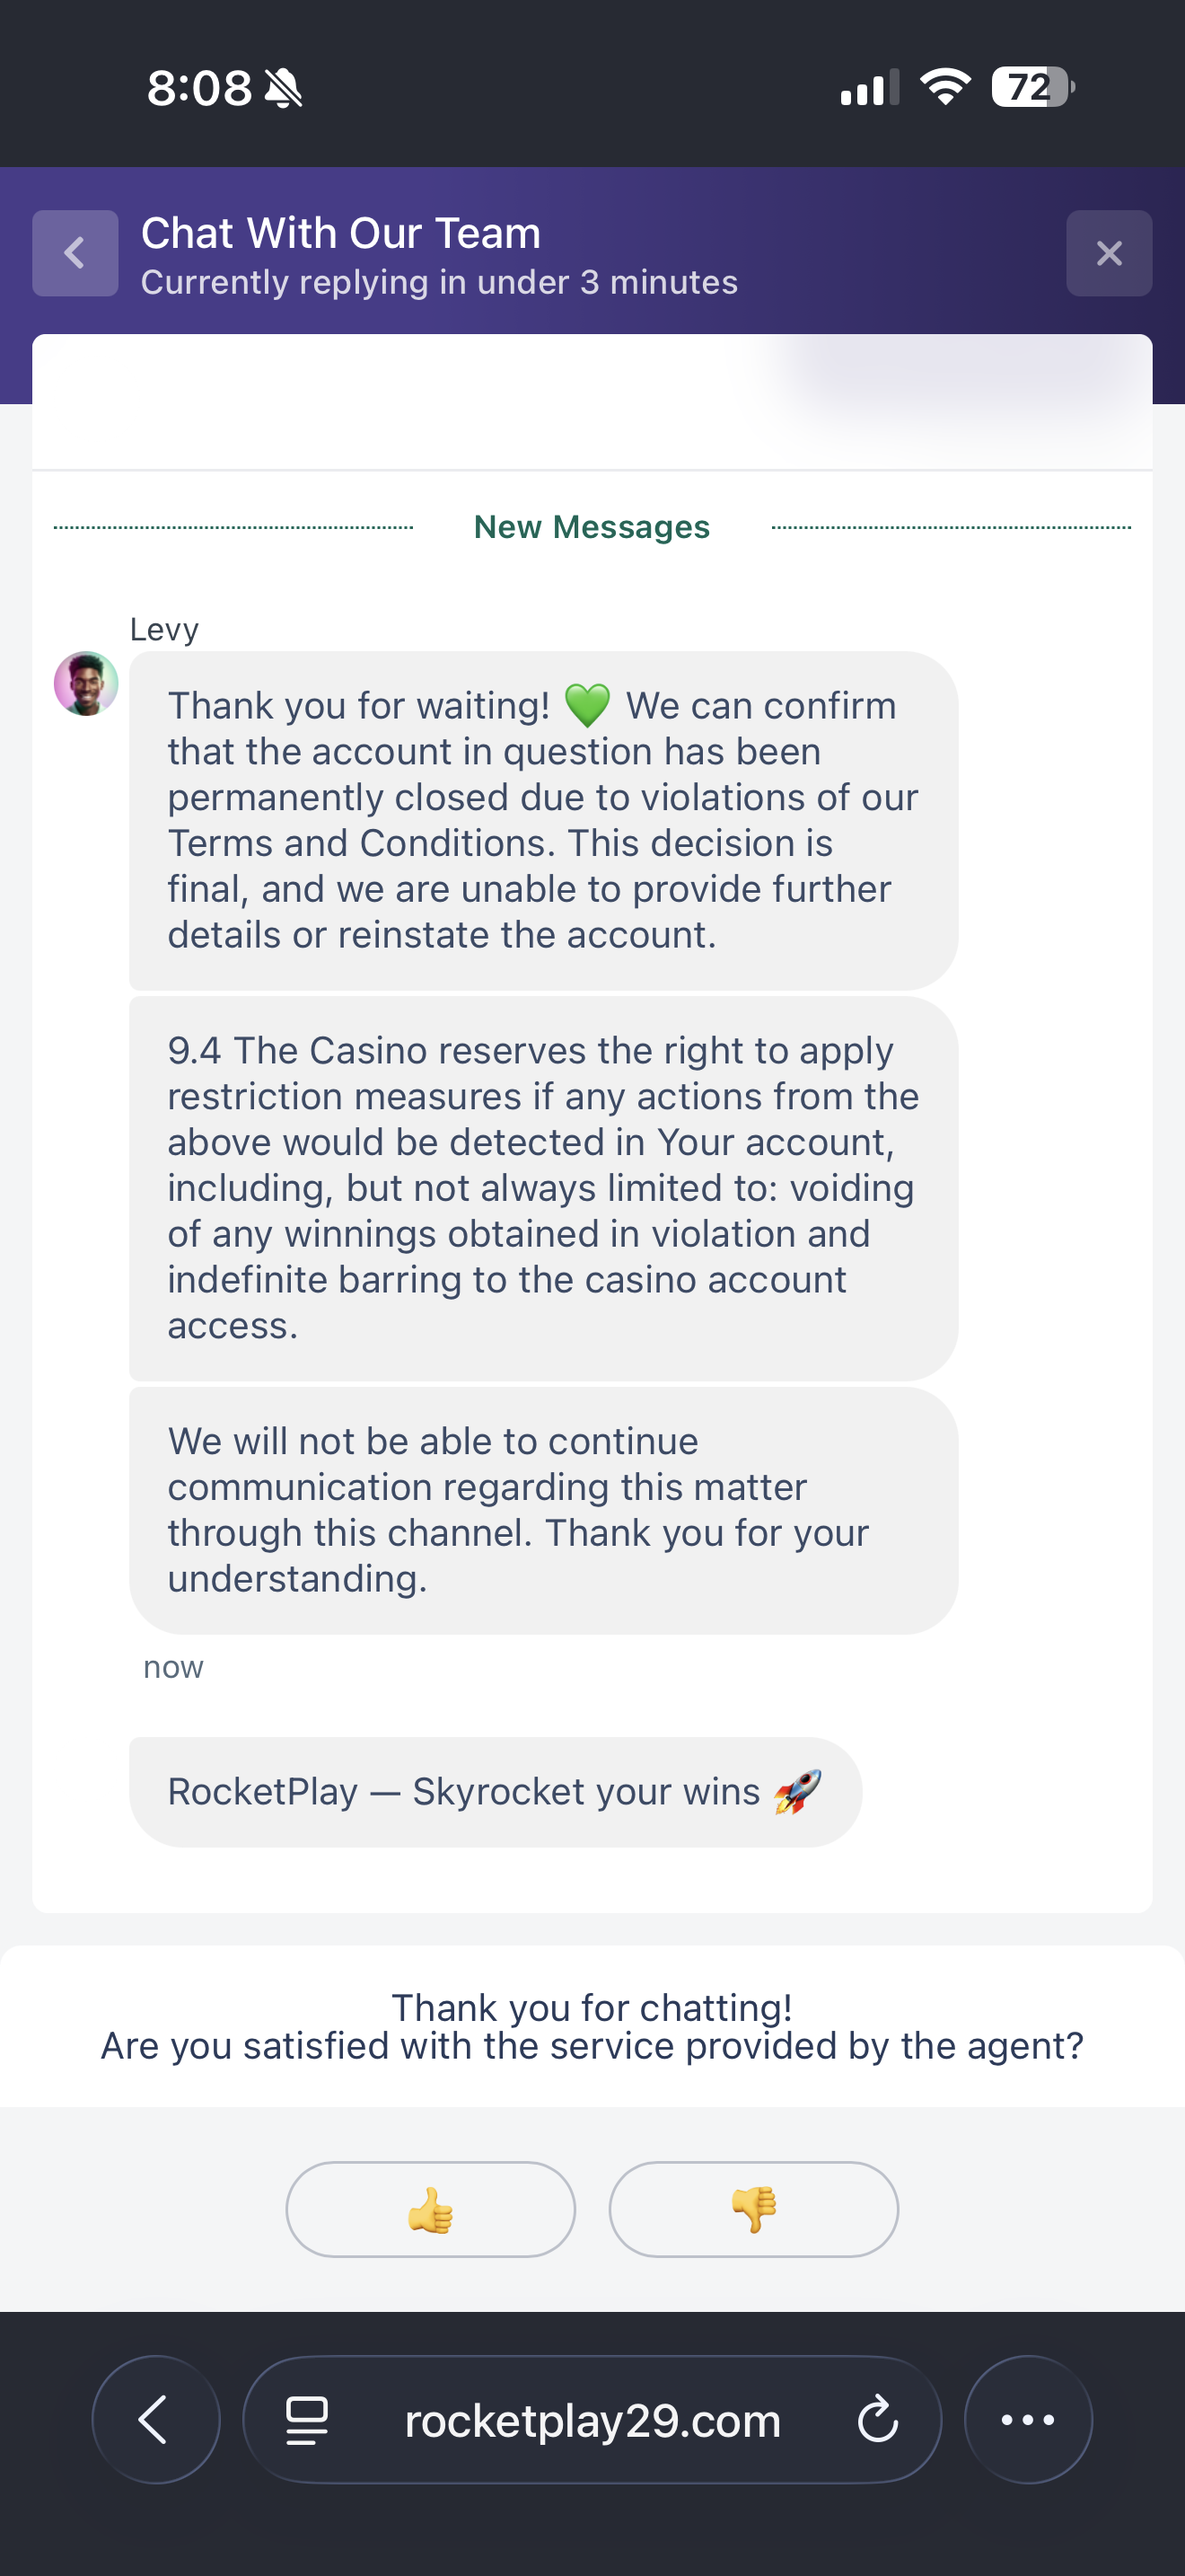The image size is (1185, 2576).
Task: Rate the agent with thumbs down
Action: click(753, 2209)
